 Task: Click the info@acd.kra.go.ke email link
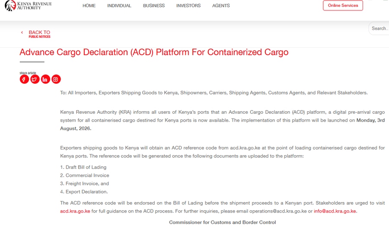335,211
